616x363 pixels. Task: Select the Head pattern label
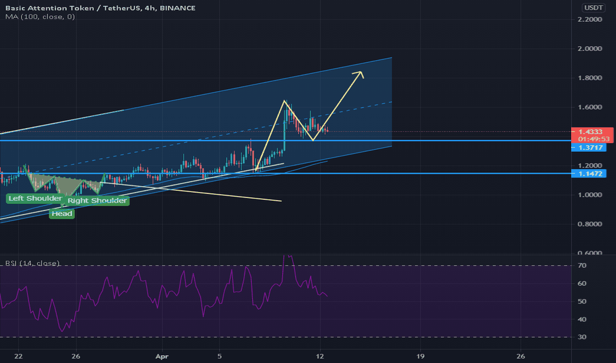click(62, 213)
